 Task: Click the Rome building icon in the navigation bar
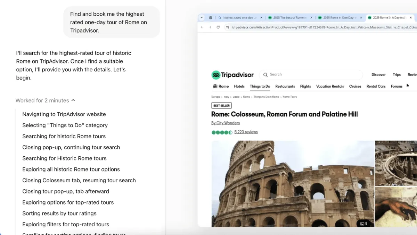(215, 86)
